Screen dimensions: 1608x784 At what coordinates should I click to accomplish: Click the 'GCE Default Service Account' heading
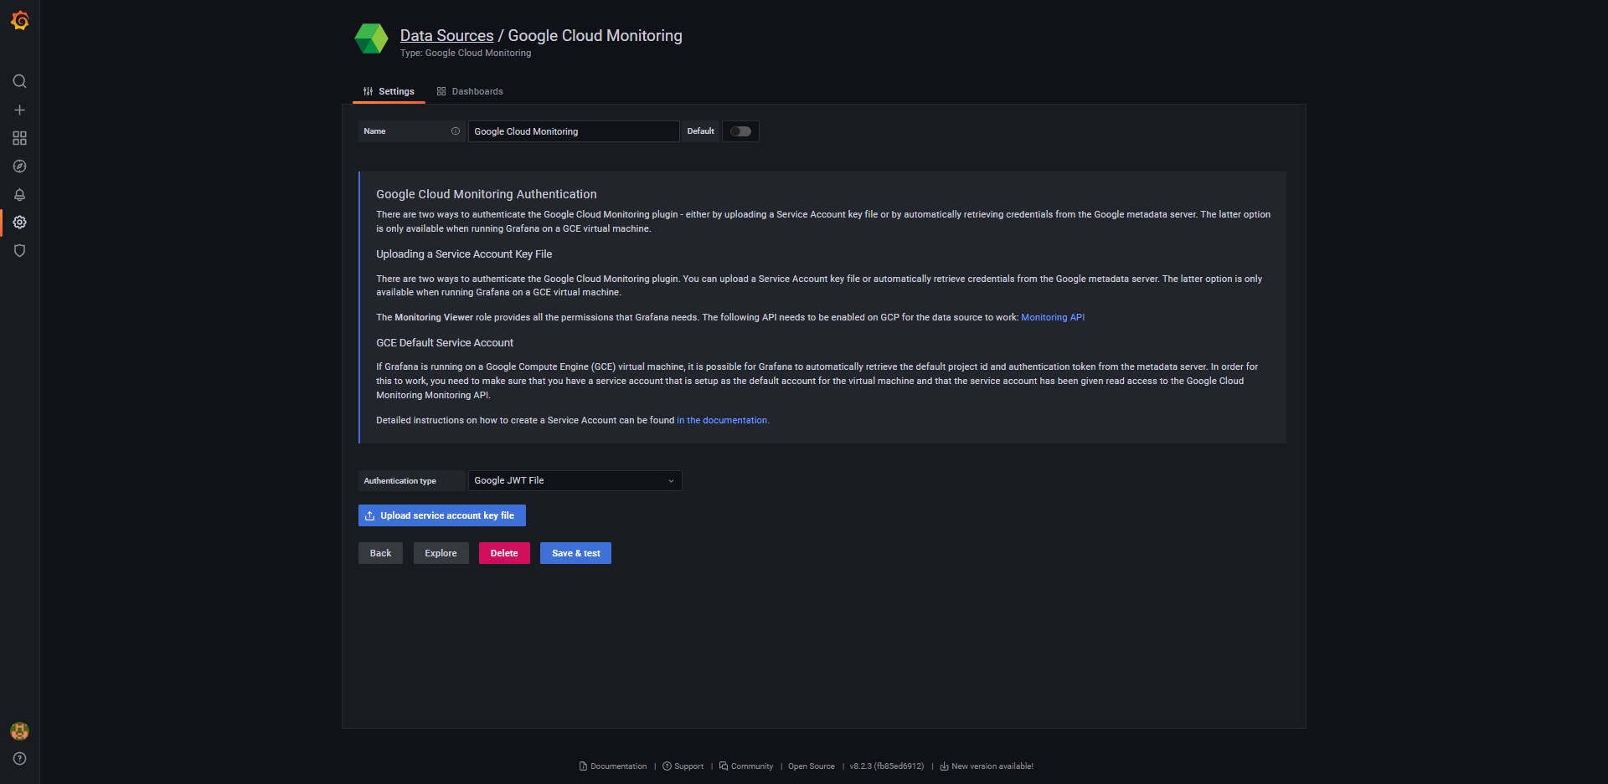click(445, 343)
